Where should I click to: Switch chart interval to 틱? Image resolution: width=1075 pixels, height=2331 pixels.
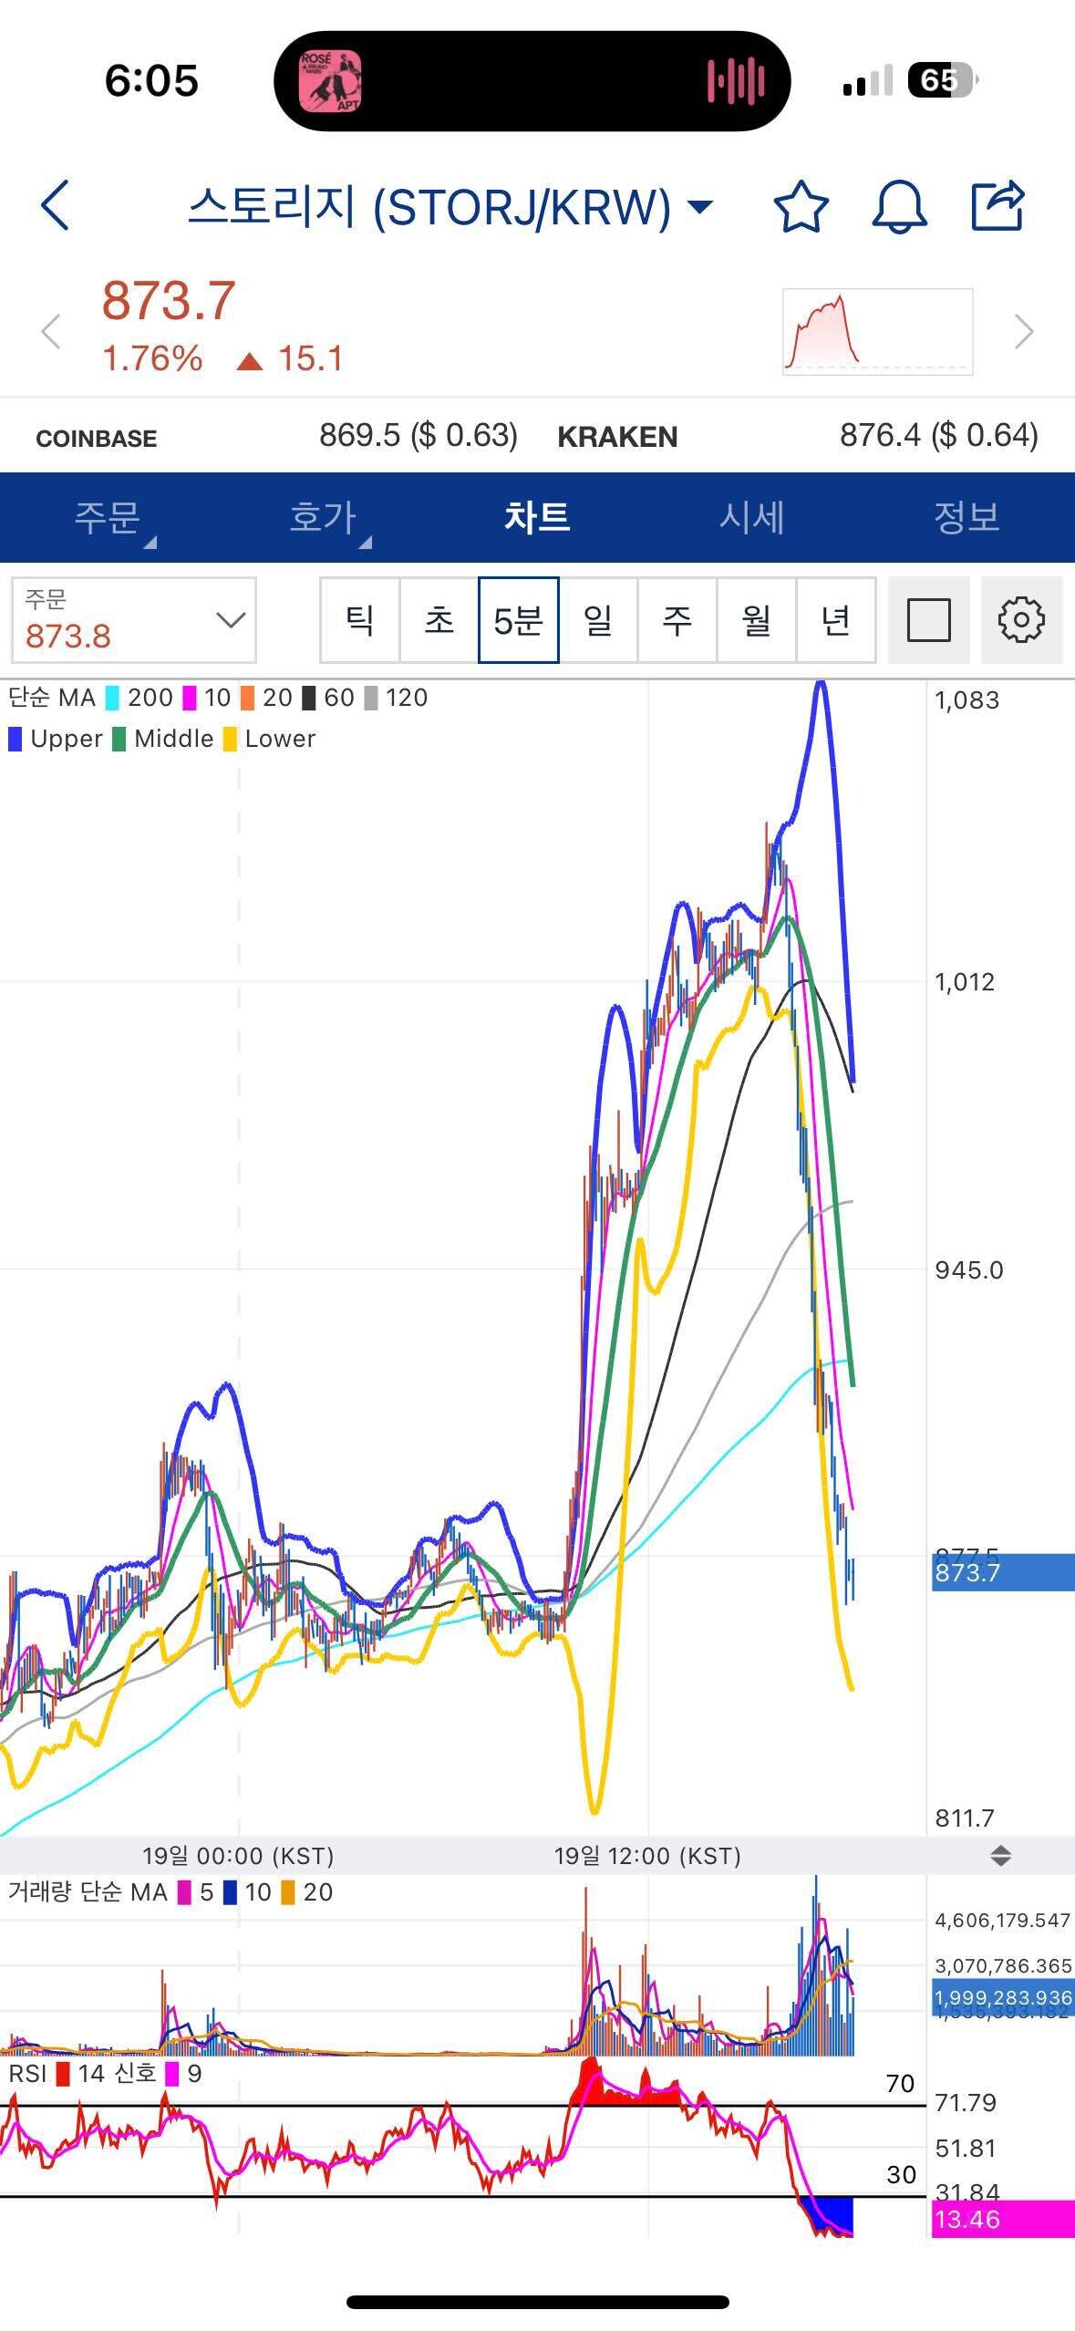click(x=359, y=620)
